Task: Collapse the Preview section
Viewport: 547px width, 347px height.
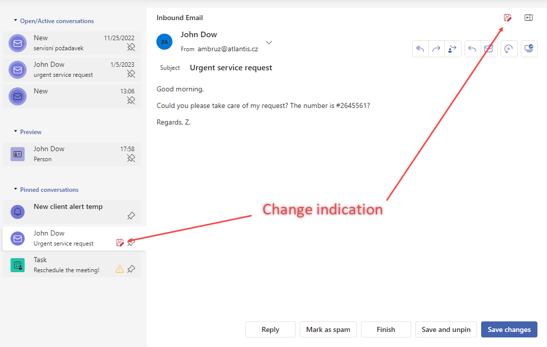Action: click(16, 132)
